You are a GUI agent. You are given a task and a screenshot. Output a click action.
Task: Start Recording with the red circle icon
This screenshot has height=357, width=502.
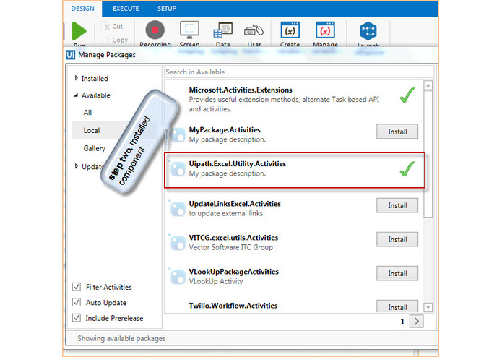coord(155,30)
